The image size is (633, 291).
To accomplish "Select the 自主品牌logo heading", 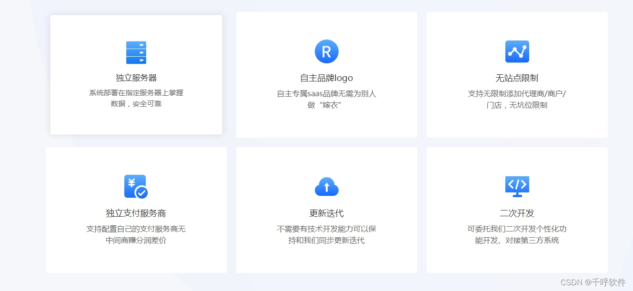I will click(327, 78).
